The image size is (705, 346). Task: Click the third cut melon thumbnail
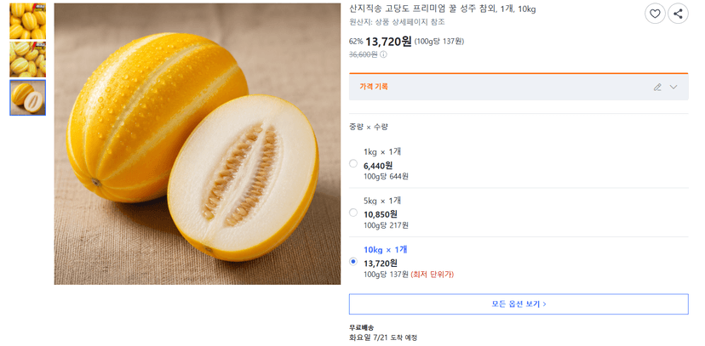28,98
